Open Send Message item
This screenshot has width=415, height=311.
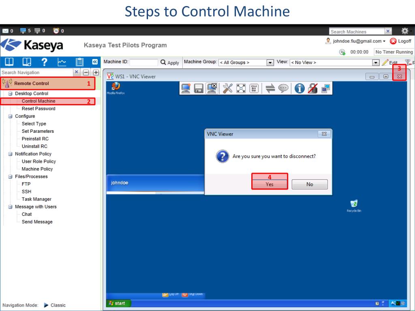coord(37,222)
